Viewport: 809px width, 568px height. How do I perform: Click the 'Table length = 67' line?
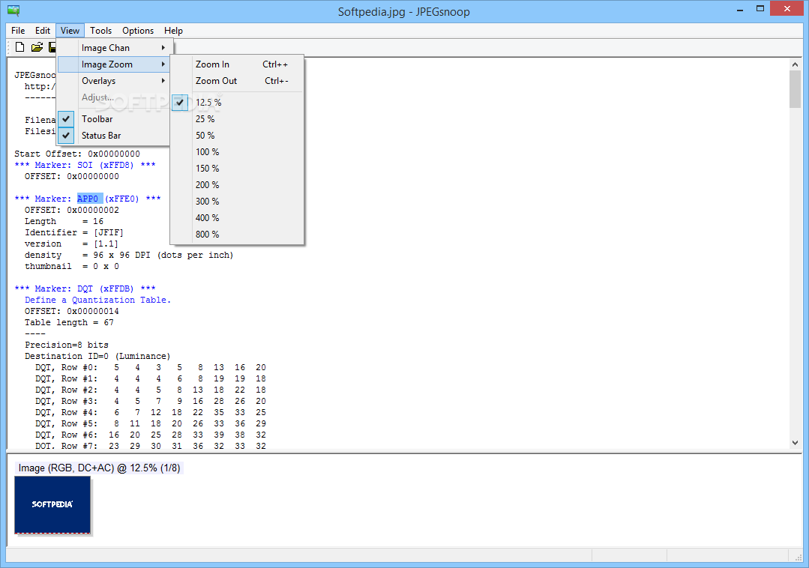(69, 323)
